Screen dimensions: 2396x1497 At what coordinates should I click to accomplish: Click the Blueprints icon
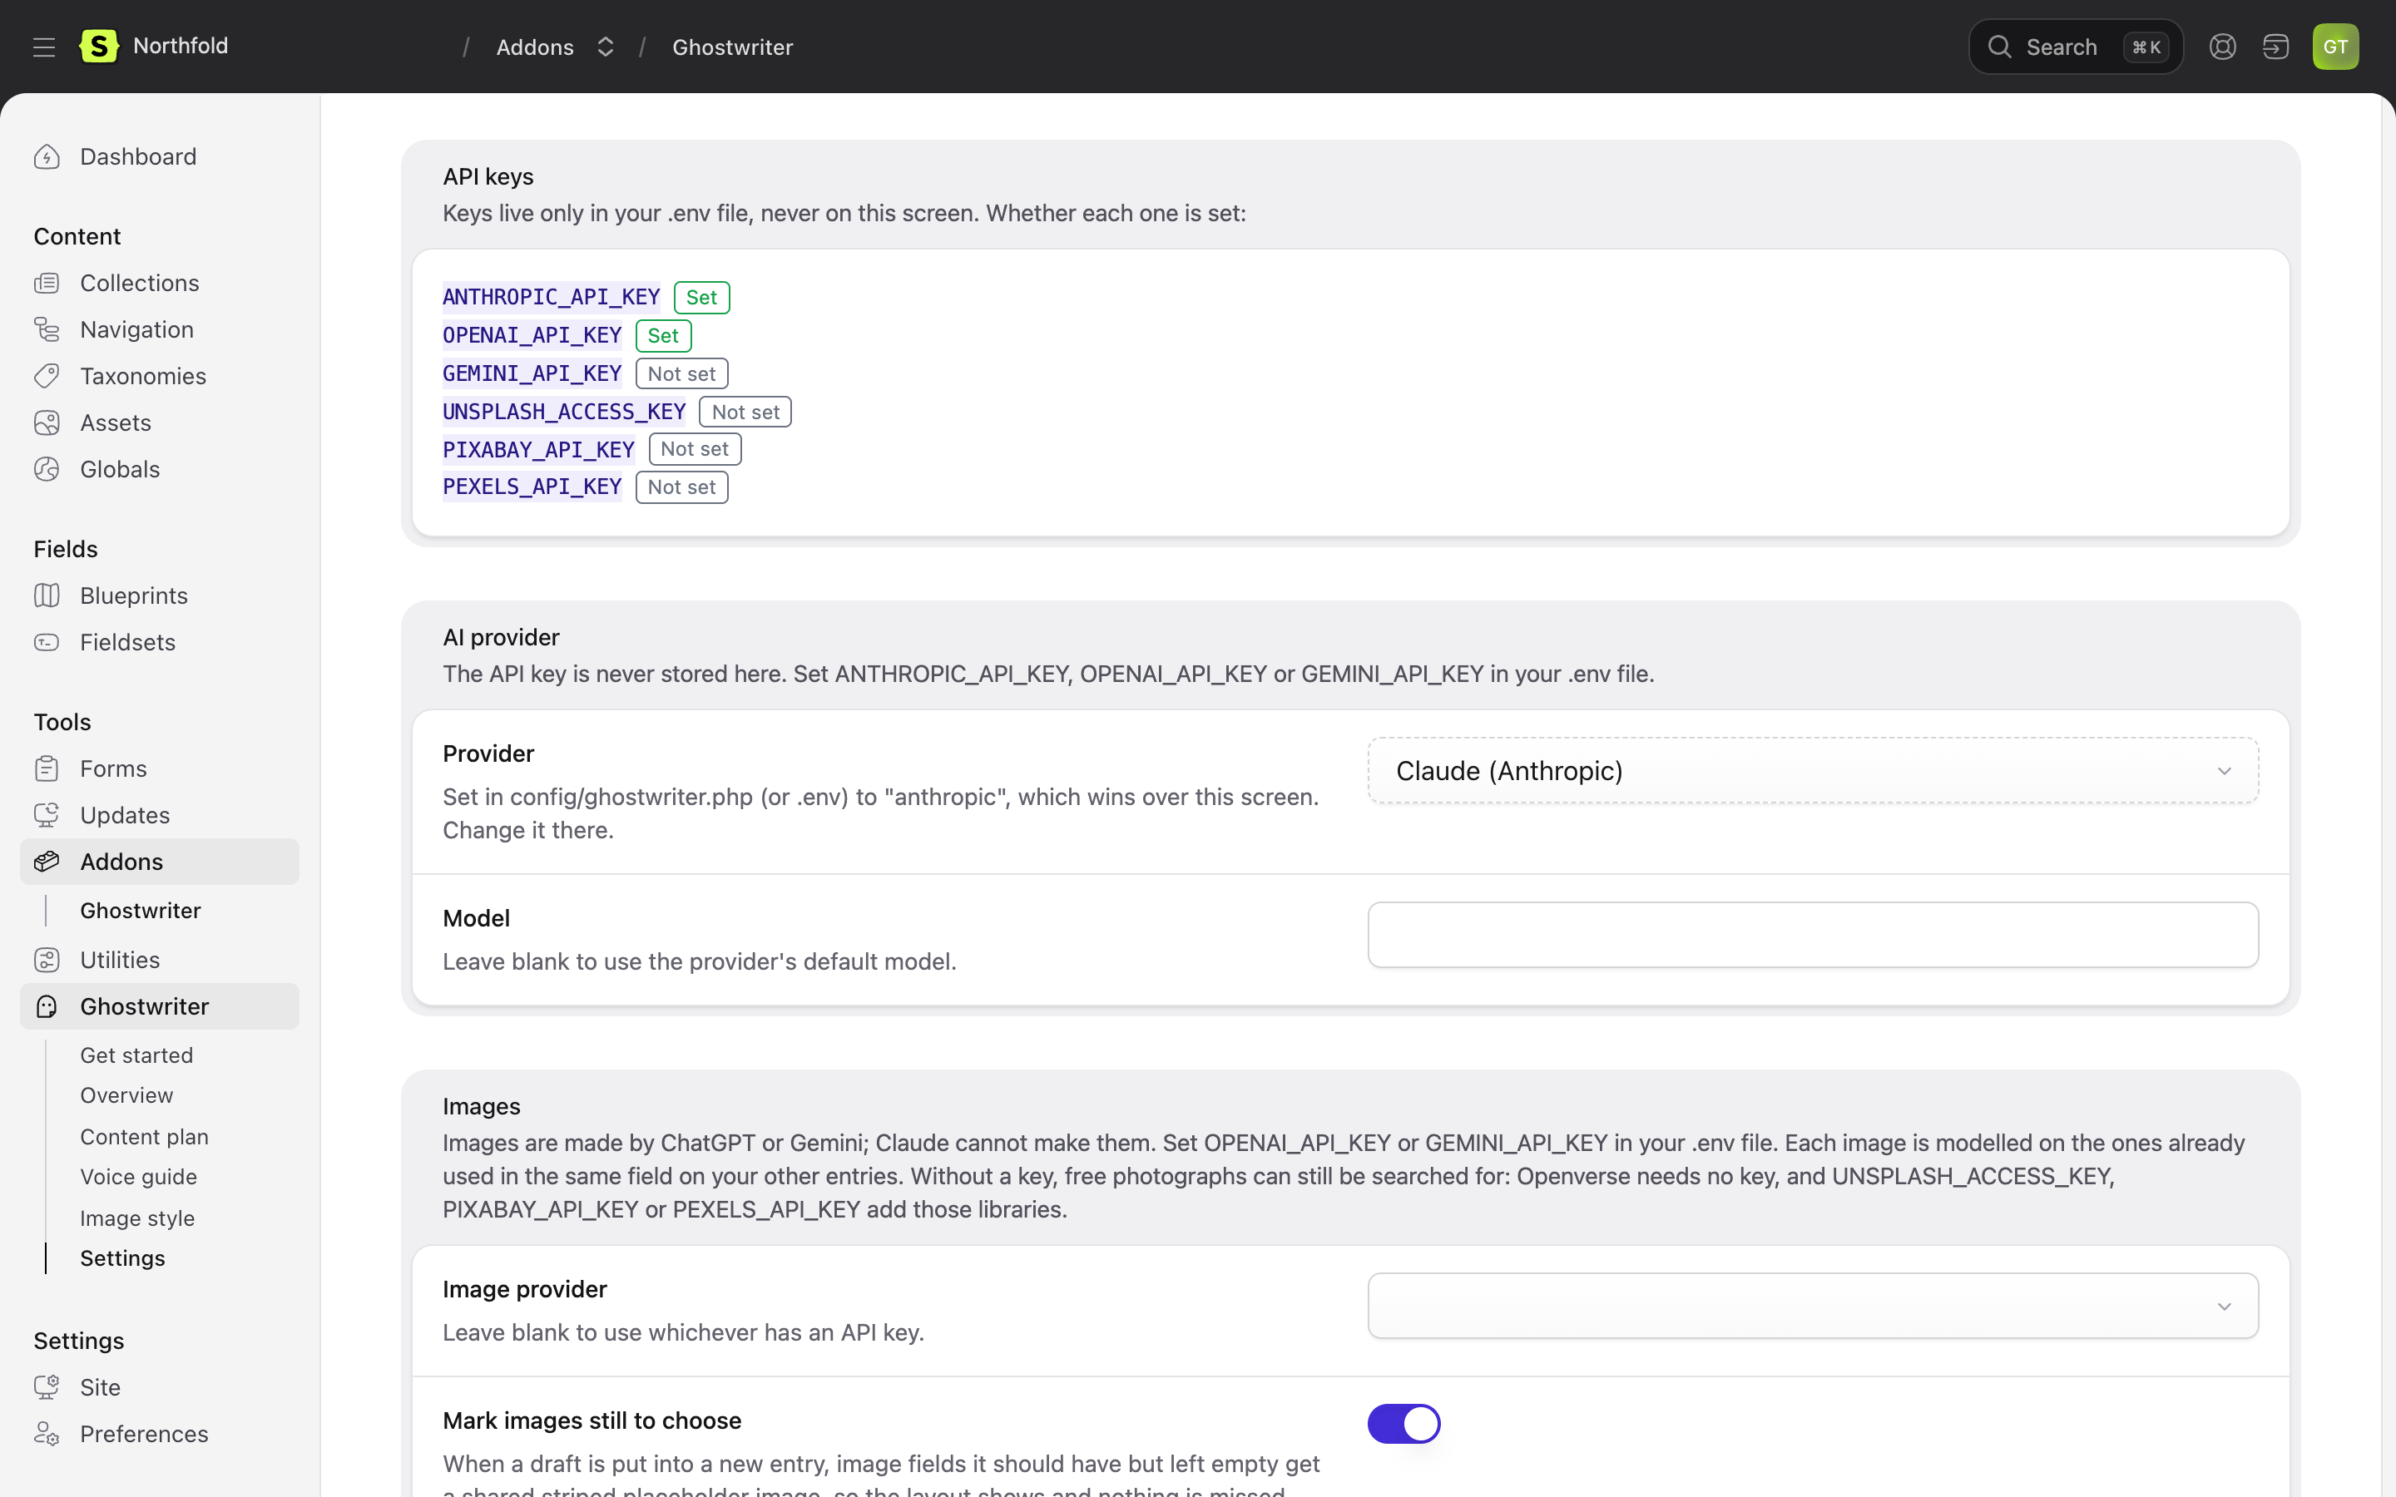pos(47,595)
